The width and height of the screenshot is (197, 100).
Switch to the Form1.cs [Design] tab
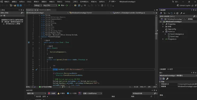coord(45,10)
